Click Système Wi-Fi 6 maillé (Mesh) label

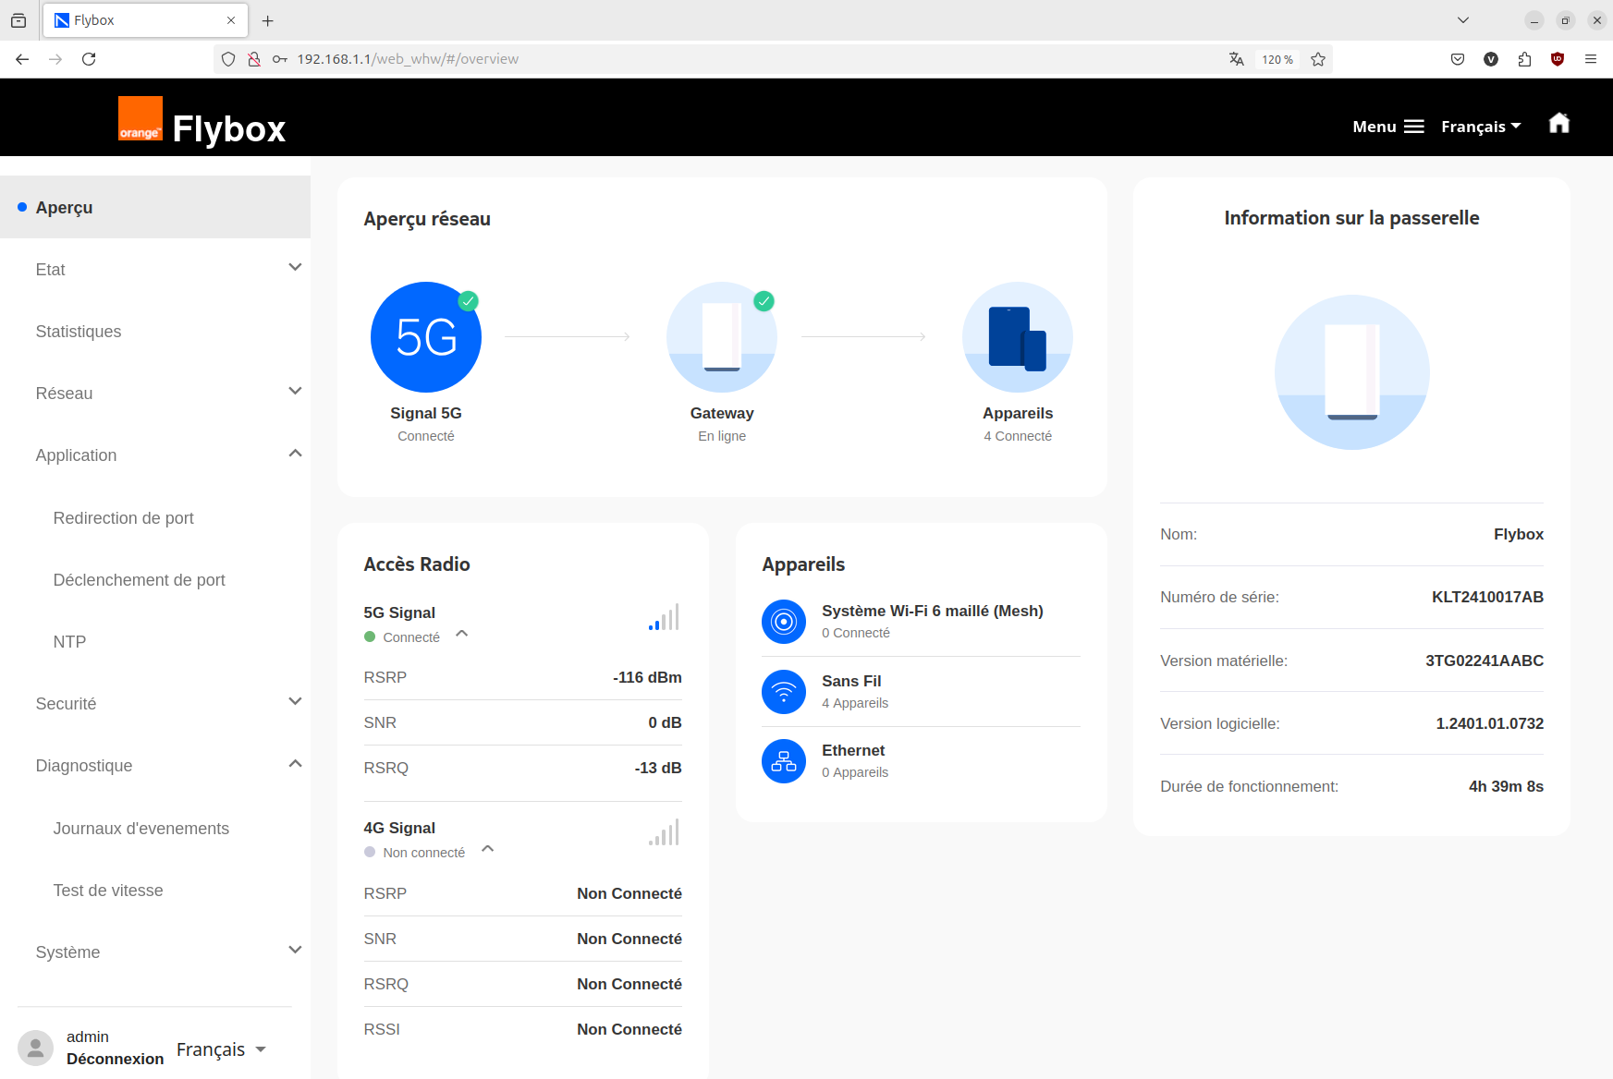pos(933,611)
